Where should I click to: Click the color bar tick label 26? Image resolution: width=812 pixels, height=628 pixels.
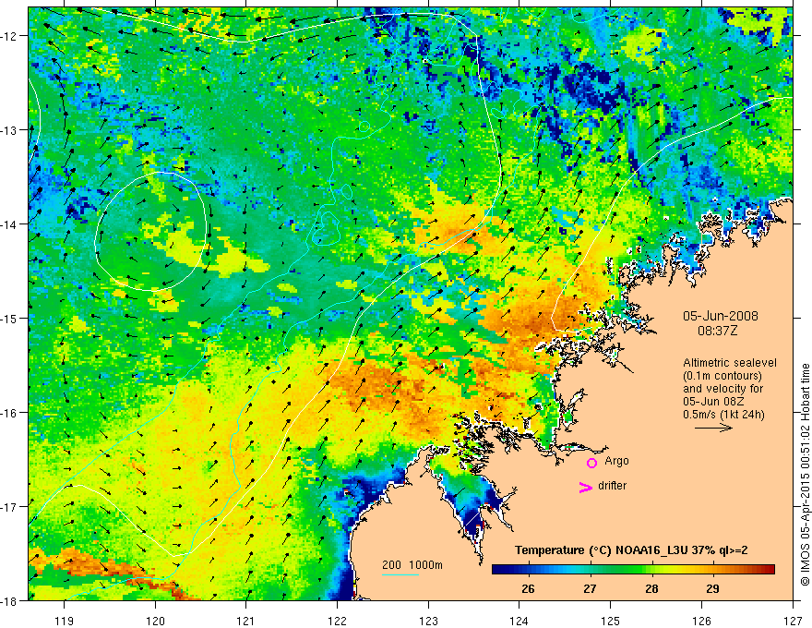pos(528,588)
